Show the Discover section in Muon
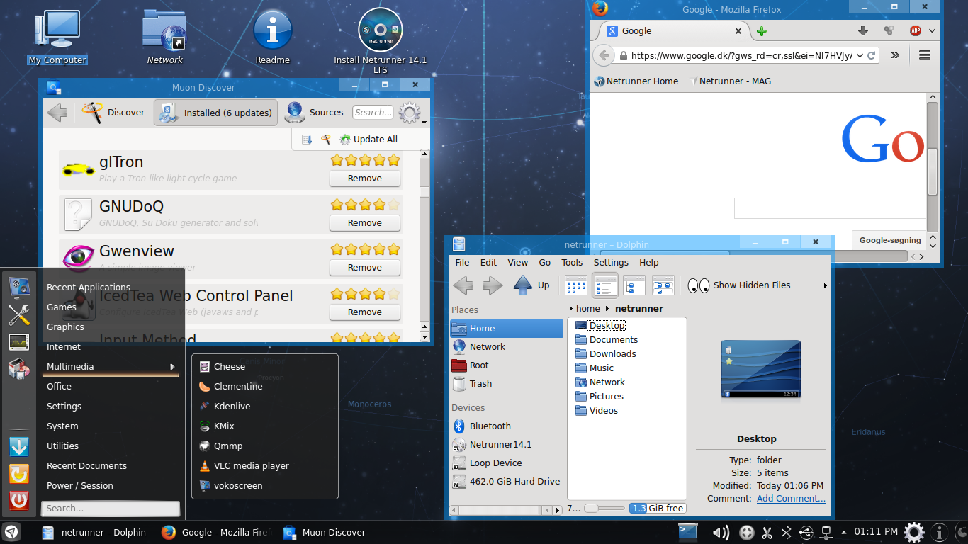 coord(113,112)
